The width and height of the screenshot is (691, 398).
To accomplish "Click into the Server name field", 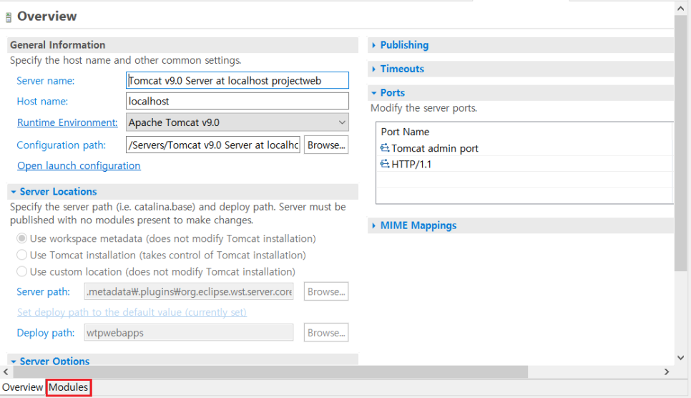I will 237,80.
